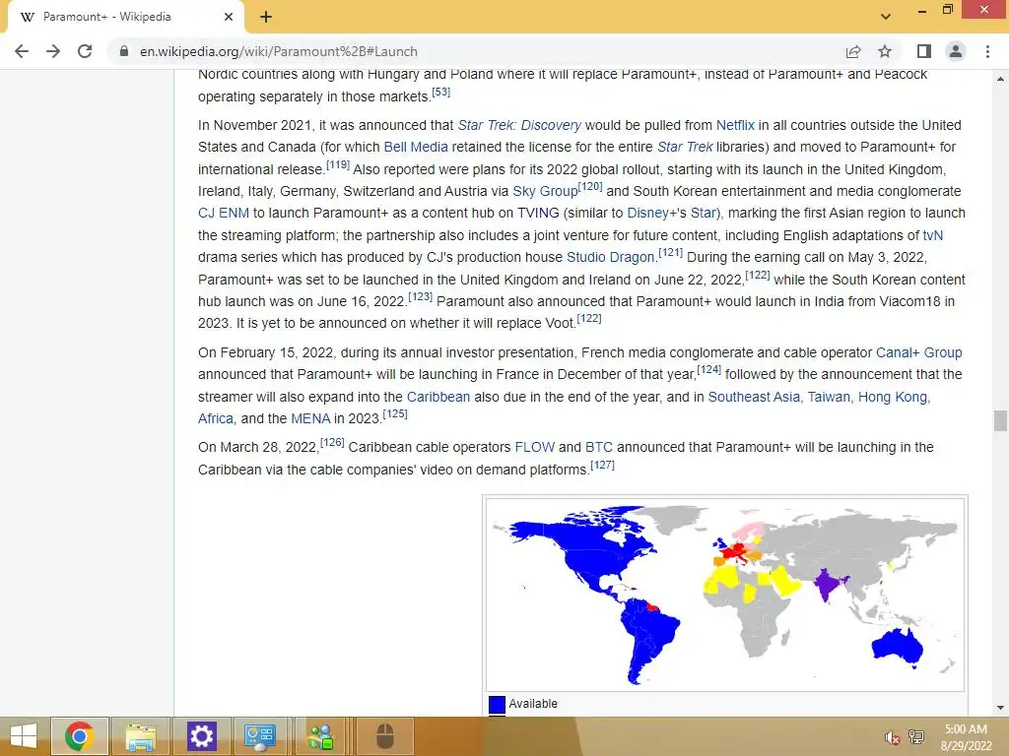
Task: Open the Southeast Asia link
Action: coord(754,398)
